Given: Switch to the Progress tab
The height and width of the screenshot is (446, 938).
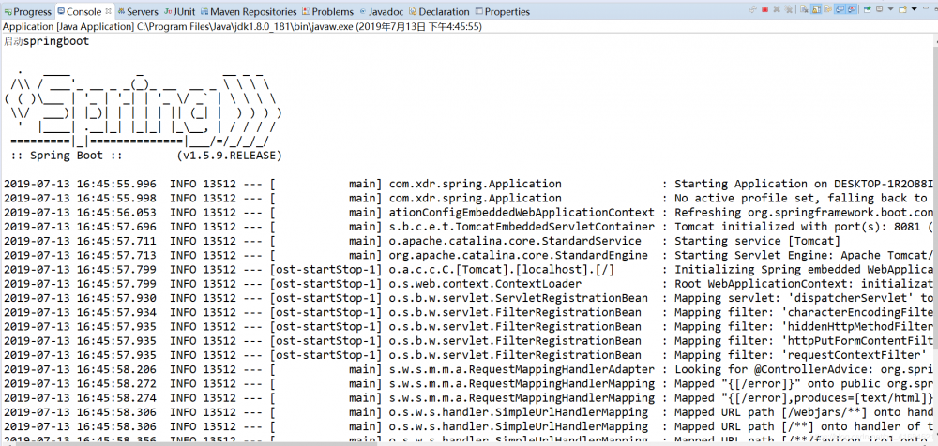Looking at the screenshot, I should [x=28, y=11].
